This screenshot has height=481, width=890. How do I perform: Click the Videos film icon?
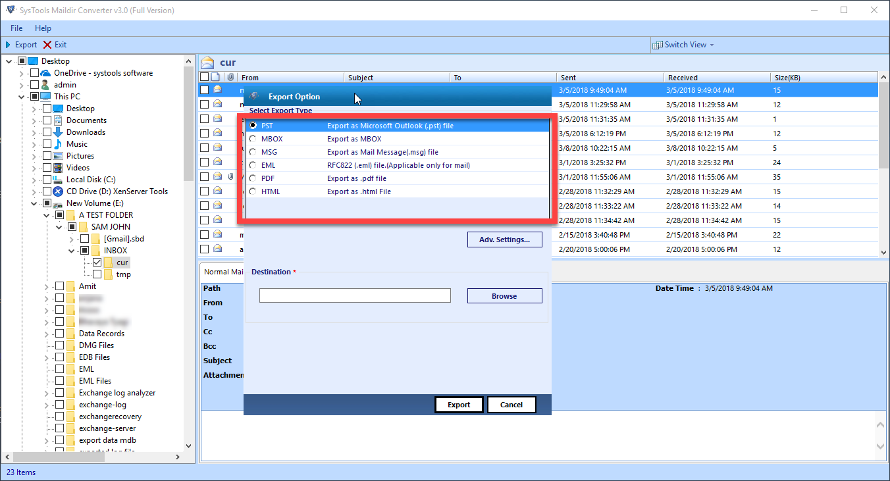[58, 168]
